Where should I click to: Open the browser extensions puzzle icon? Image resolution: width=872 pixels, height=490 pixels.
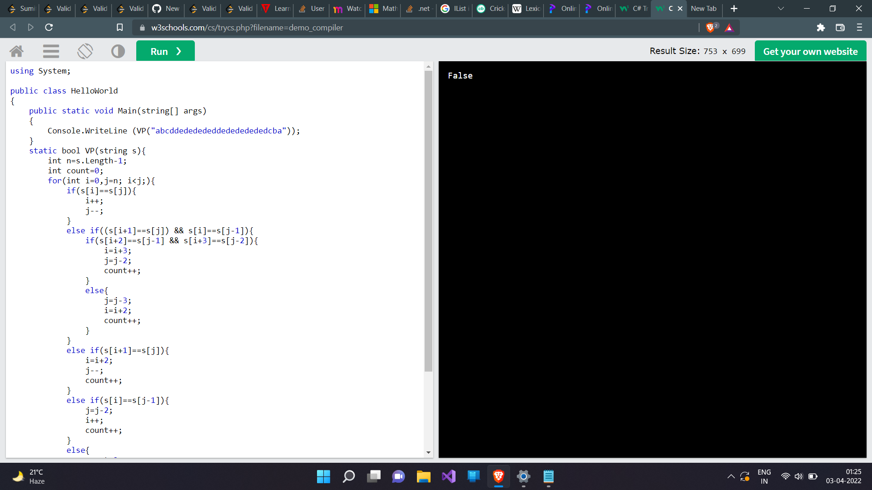pos(820,28)
